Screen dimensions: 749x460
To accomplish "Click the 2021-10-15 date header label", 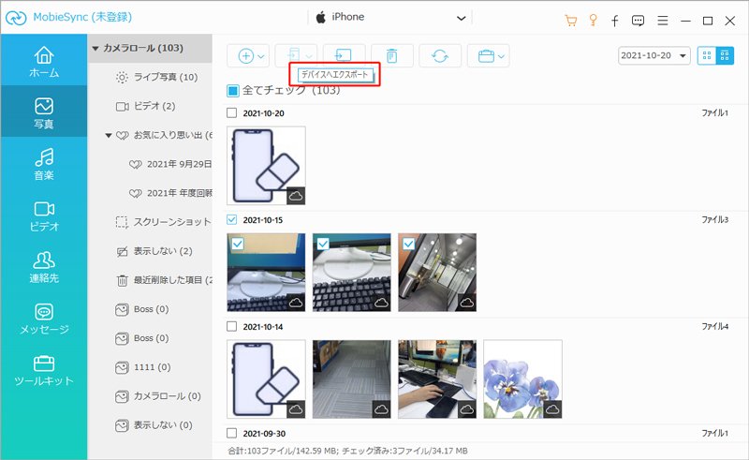I will point(263,220).
